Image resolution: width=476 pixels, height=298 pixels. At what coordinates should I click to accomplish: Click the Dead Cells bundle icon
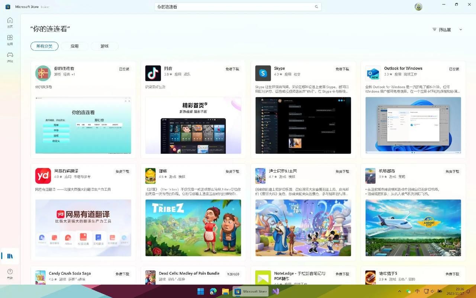pos(151,278)
